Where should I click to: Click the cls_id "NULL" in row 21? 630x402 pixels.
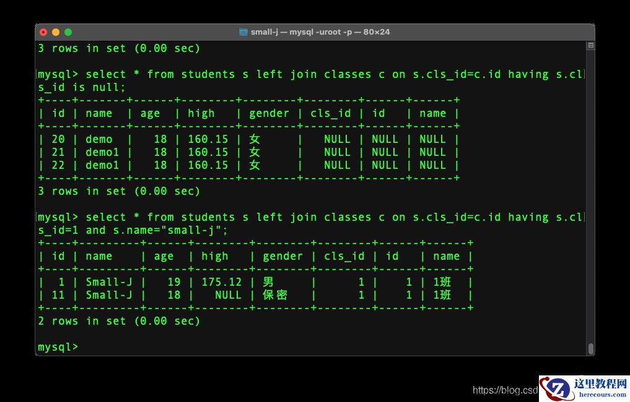pos(337,152)
